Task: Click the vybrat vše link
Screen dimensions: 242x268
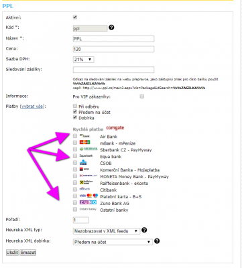Action: point(32,107)
